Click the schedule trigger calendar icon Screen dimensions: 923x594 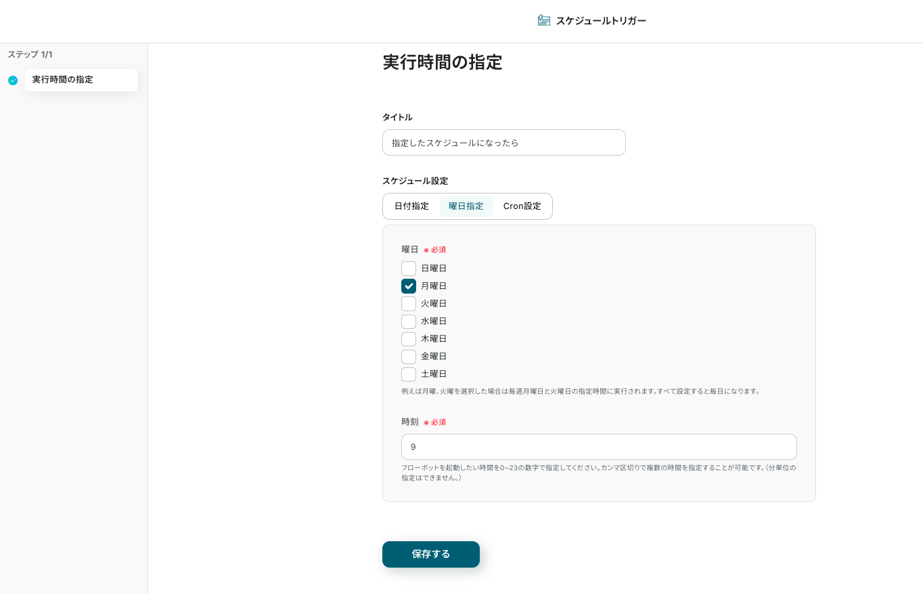tap(544, 20)
